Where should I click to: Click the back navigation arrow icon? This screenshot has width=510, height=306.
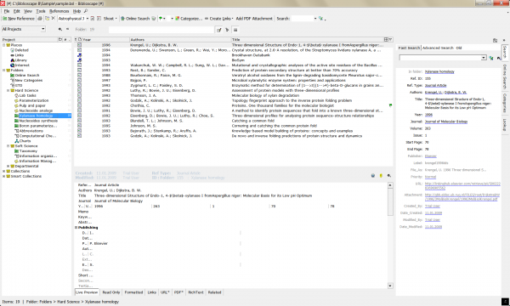click(x=60, y=29)
